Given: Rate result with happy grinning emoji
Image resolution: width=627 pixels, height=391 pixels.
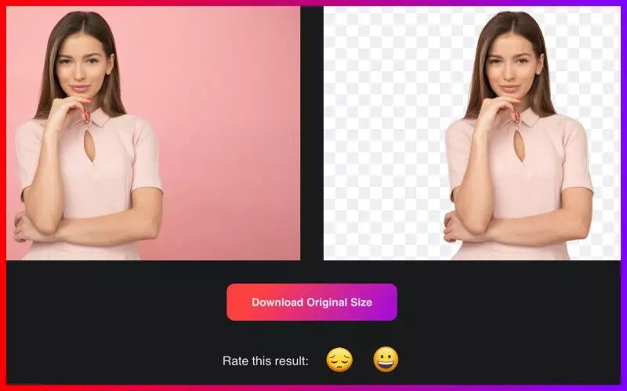Looking at the screenshot, I should (386, 360).
